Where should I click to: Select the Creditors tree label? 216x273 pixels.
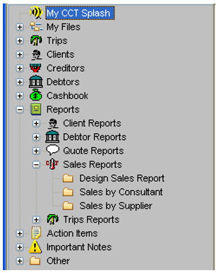(x=65, y=68)
